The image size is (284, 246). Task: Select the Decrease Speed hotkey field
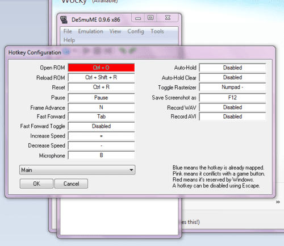(x=101, y=145)
